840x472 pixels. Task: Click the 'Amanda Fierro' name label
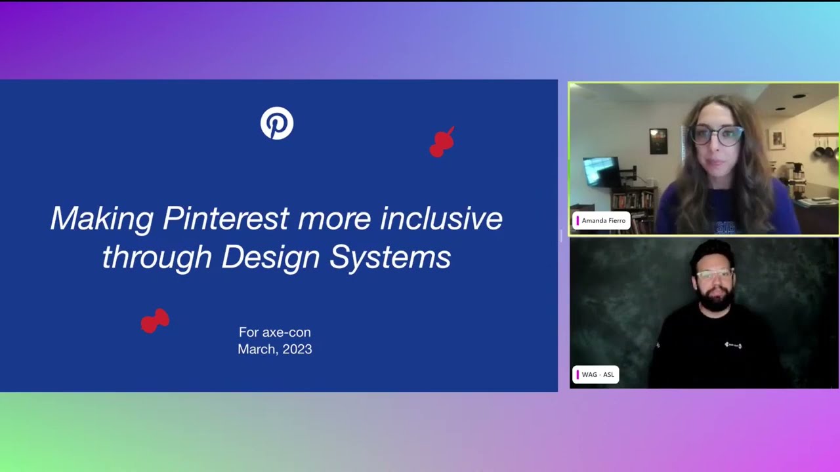pos(601,221)
